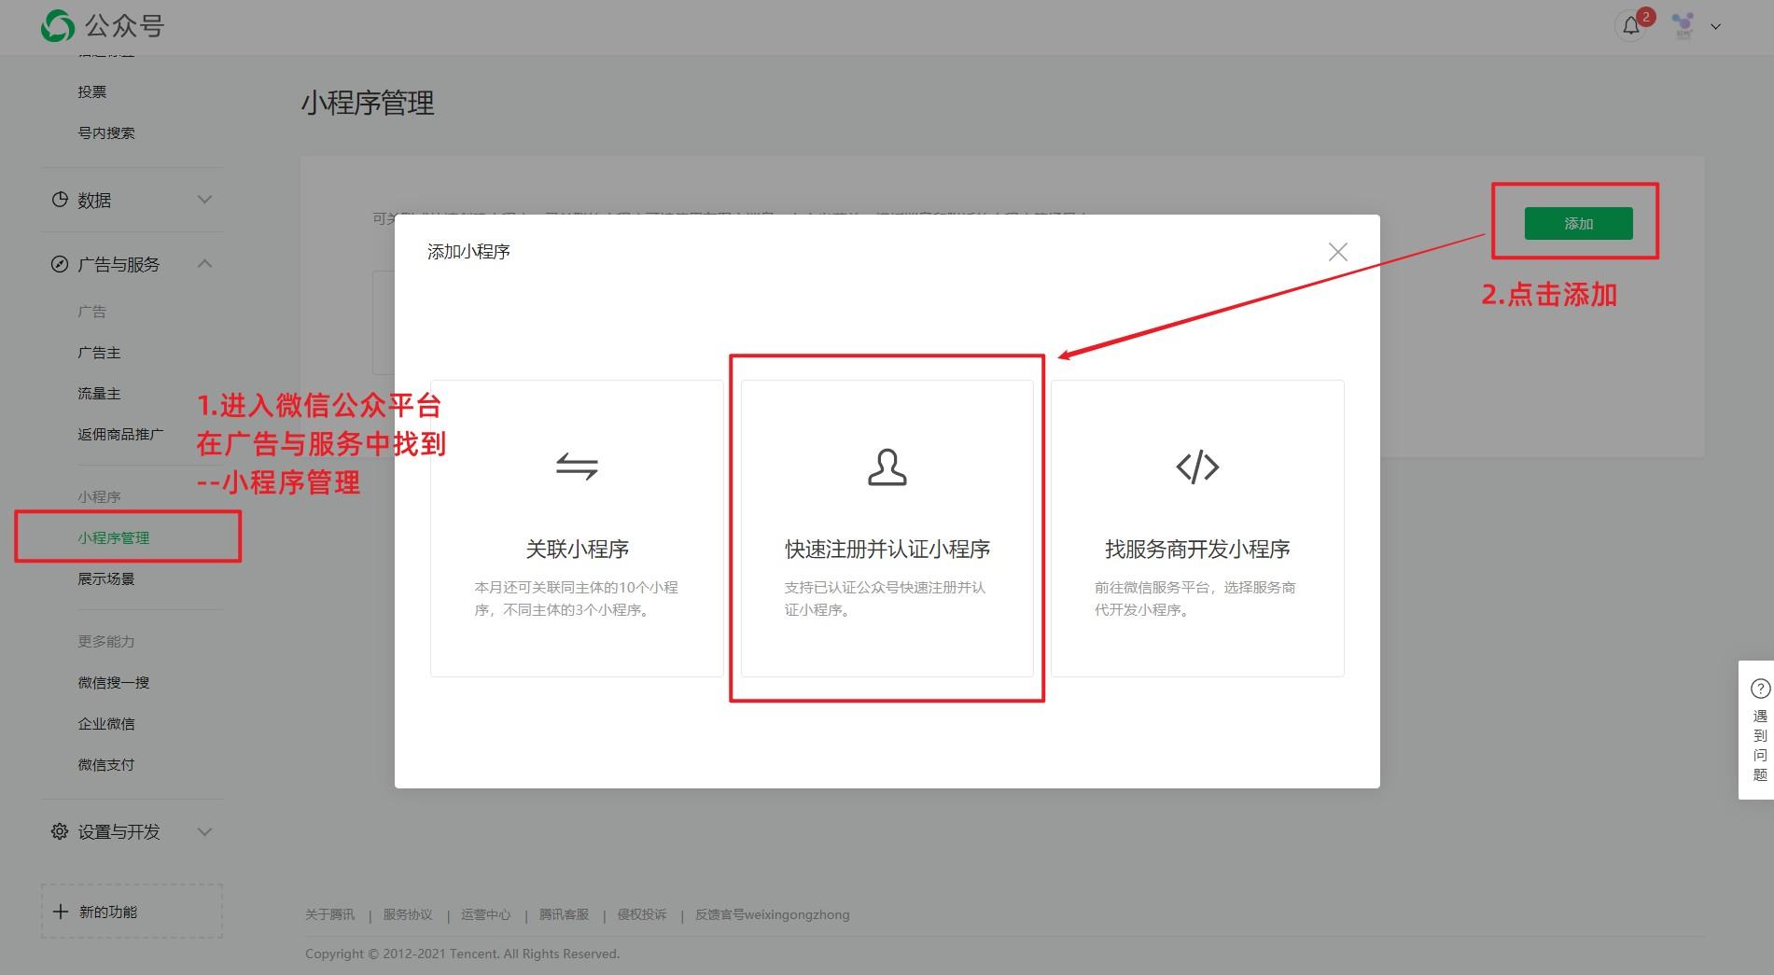
Task: Click the 广告 group label in sidebar
Action: click(92, 311)
